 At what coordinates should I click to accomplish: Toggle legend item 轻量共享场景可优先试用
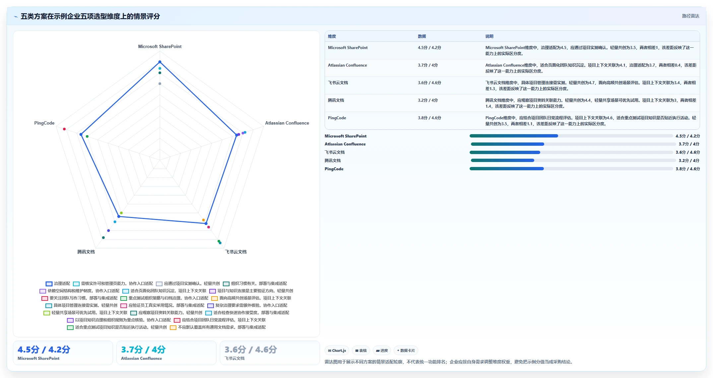tap(86, 313)
